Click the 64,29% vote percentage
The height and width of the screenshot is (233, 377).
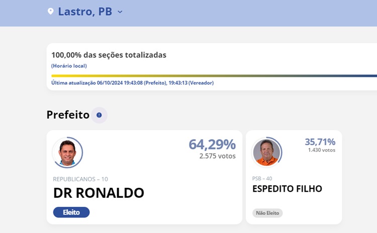click(x=212, y=145)
